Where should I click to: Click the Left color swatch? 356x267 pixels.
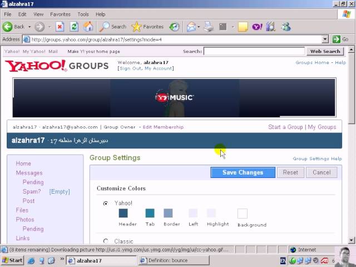[x=193, y=213]
